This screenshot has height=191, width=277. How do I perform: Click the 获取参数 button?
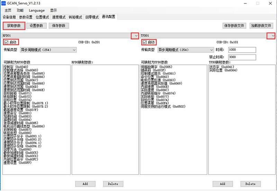[14, 26]
